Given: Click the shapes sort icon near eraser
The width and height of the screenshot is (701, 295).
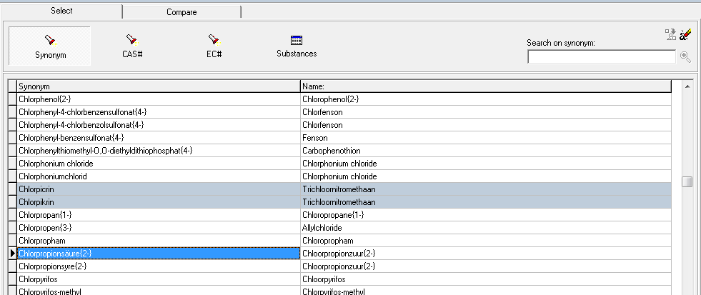Looking at the screenshot, I should tap(670, 34).
